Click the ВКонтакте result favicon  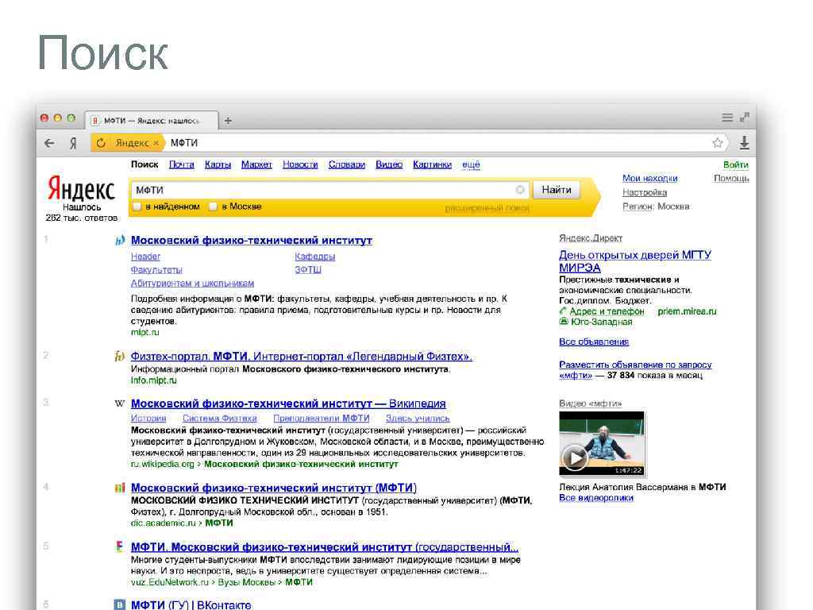click(x=120, y=604)
